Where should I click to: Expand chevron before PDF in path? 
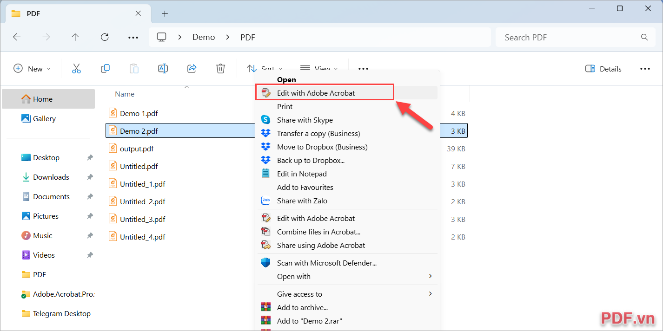(x=228, y=37)
